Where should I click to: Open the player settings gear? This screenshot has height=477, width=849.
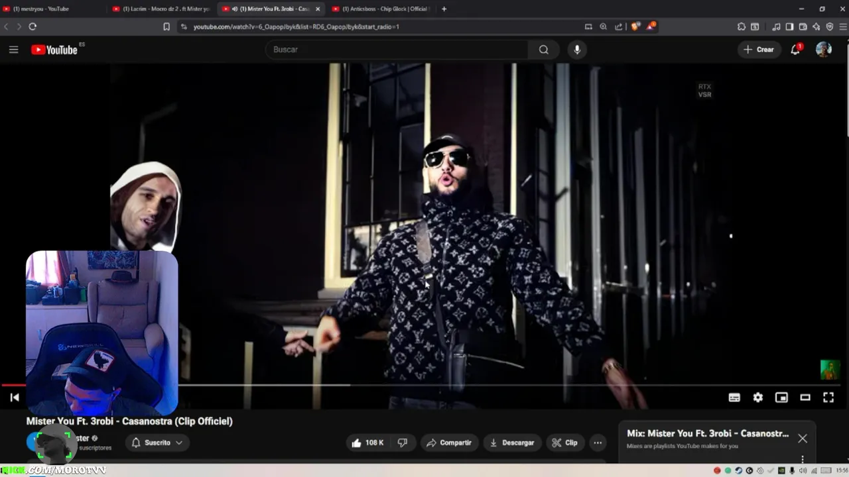758,397
